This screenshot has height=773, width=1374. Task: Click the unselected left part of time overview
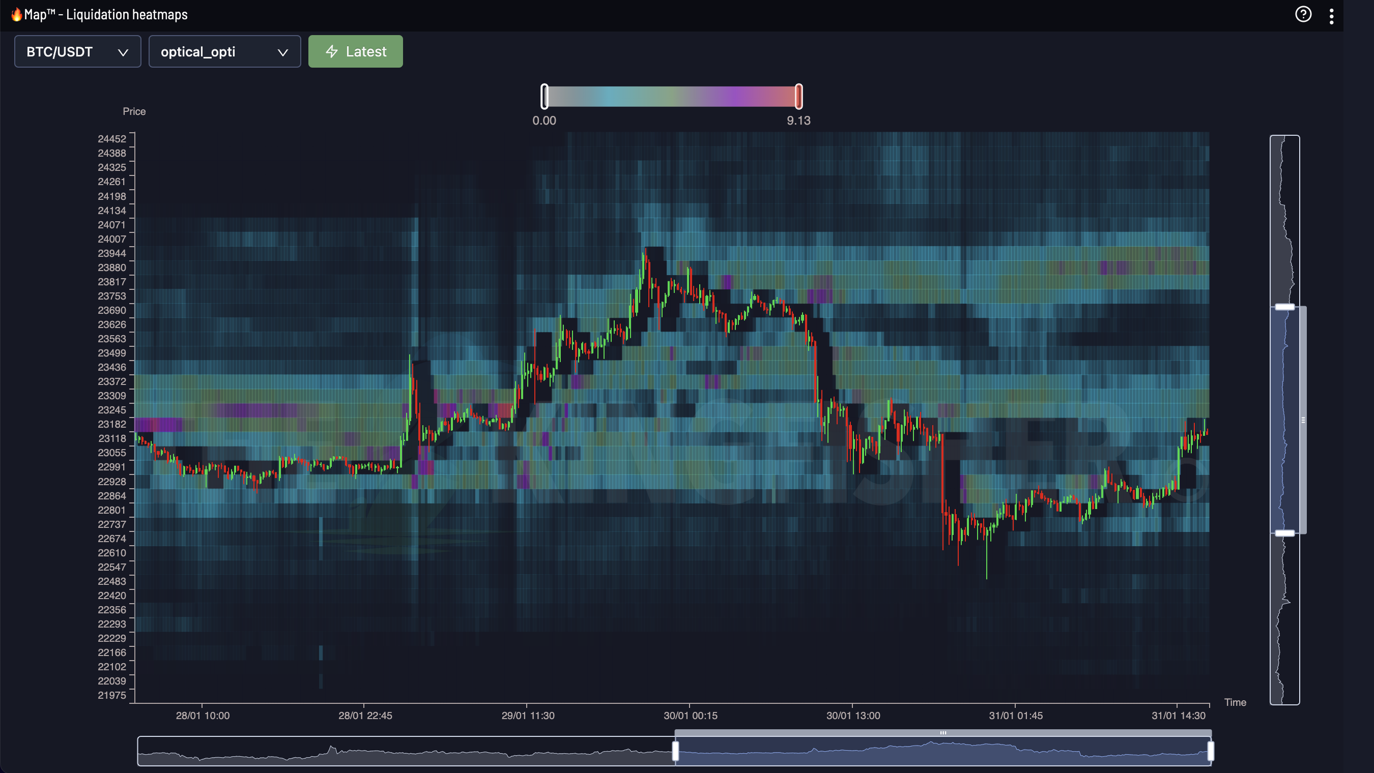click(406, 751)
